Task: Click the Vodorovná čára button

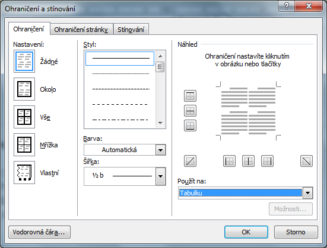Action: coord(39,232)
